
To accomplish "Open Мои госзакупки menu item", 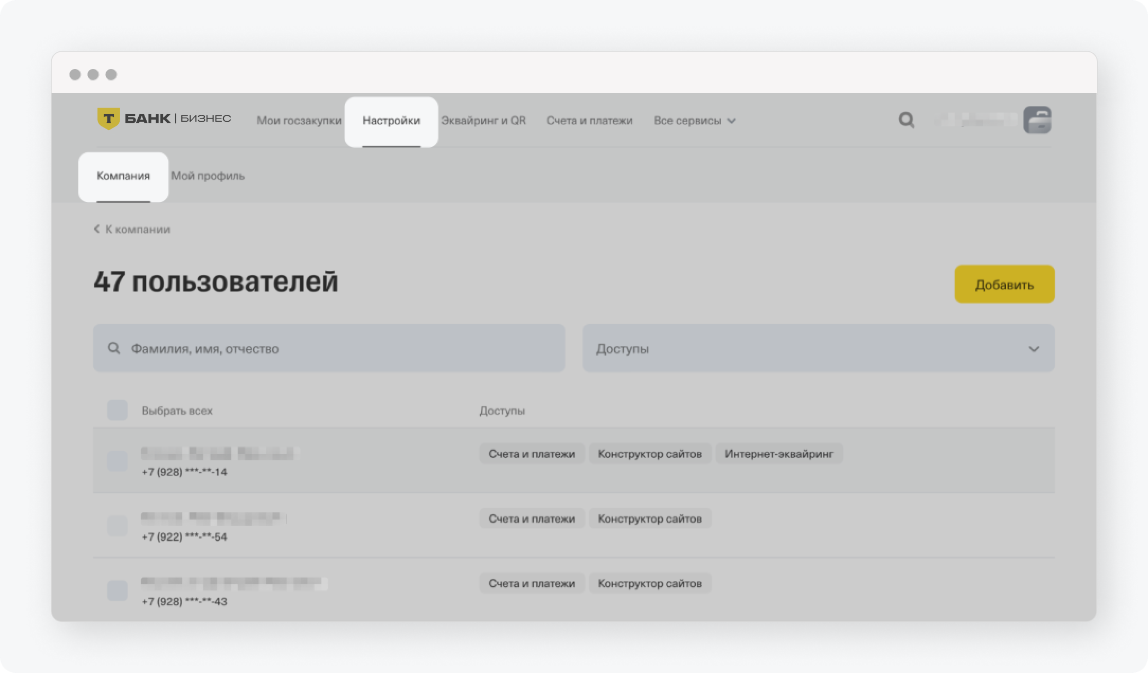I will [x=299, y=121].
